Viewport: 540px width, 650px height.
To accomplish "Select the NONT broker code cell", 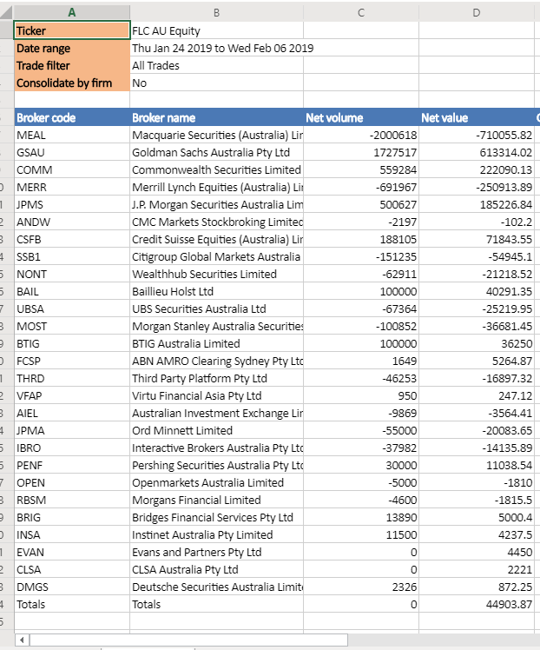I will click(x=72, y=275).
